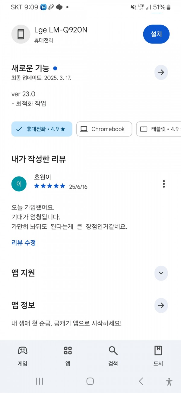The height and width of the screenshot is (393, 181).
Task: Tap the 앱 지원 heading
Action: [x=23, y=273]
